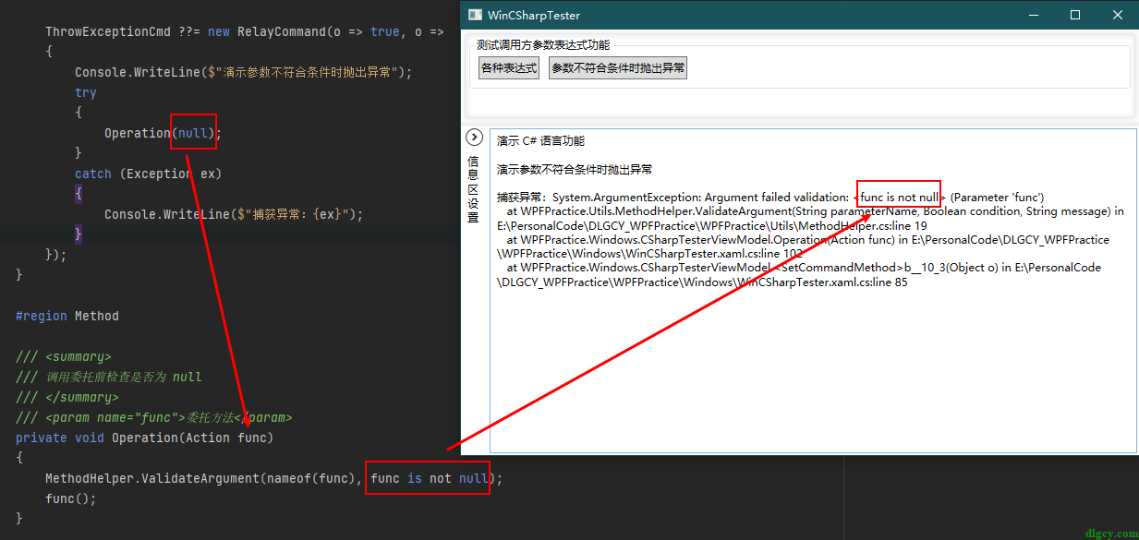1139x540 pixels.
Task: Click the MethodHelper.cs:line 19 stack trace text
Action: coord(862,225)
